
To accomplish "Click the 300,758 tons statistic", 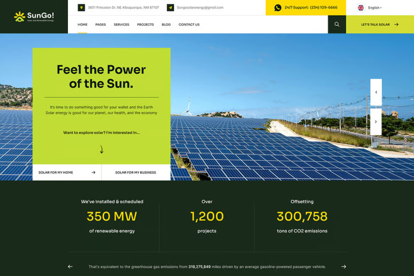I will pyautogui.click(x=302, y=216).
